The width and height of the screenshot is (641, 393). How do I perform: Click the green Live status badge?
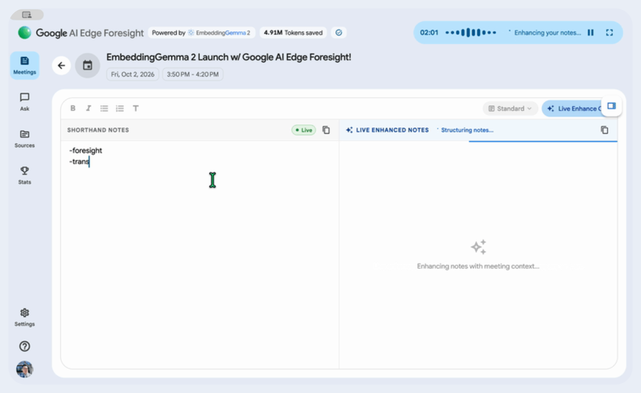click(304, 130)
